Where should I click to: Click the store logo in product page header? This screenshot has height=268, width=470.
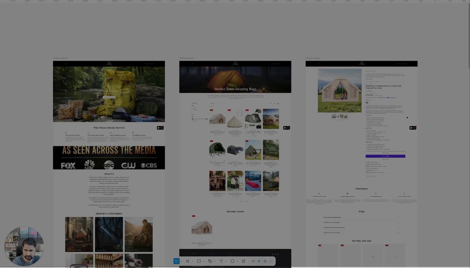point(361,64)
